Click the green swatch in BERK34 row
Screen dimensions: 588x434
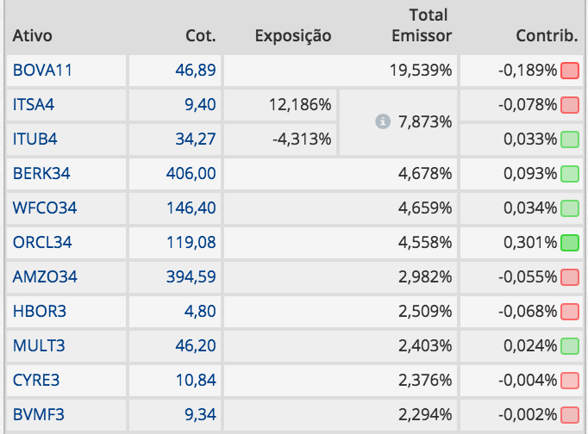coord(569,174)
